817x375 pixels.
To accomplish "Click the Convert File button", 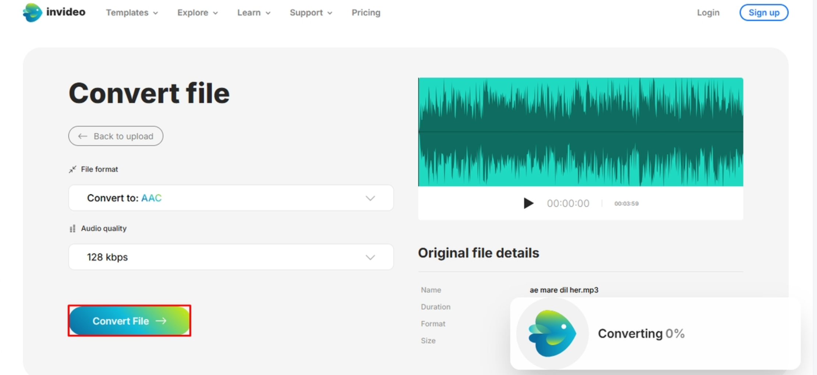I will pyautogui.click(x=130, y=321).
